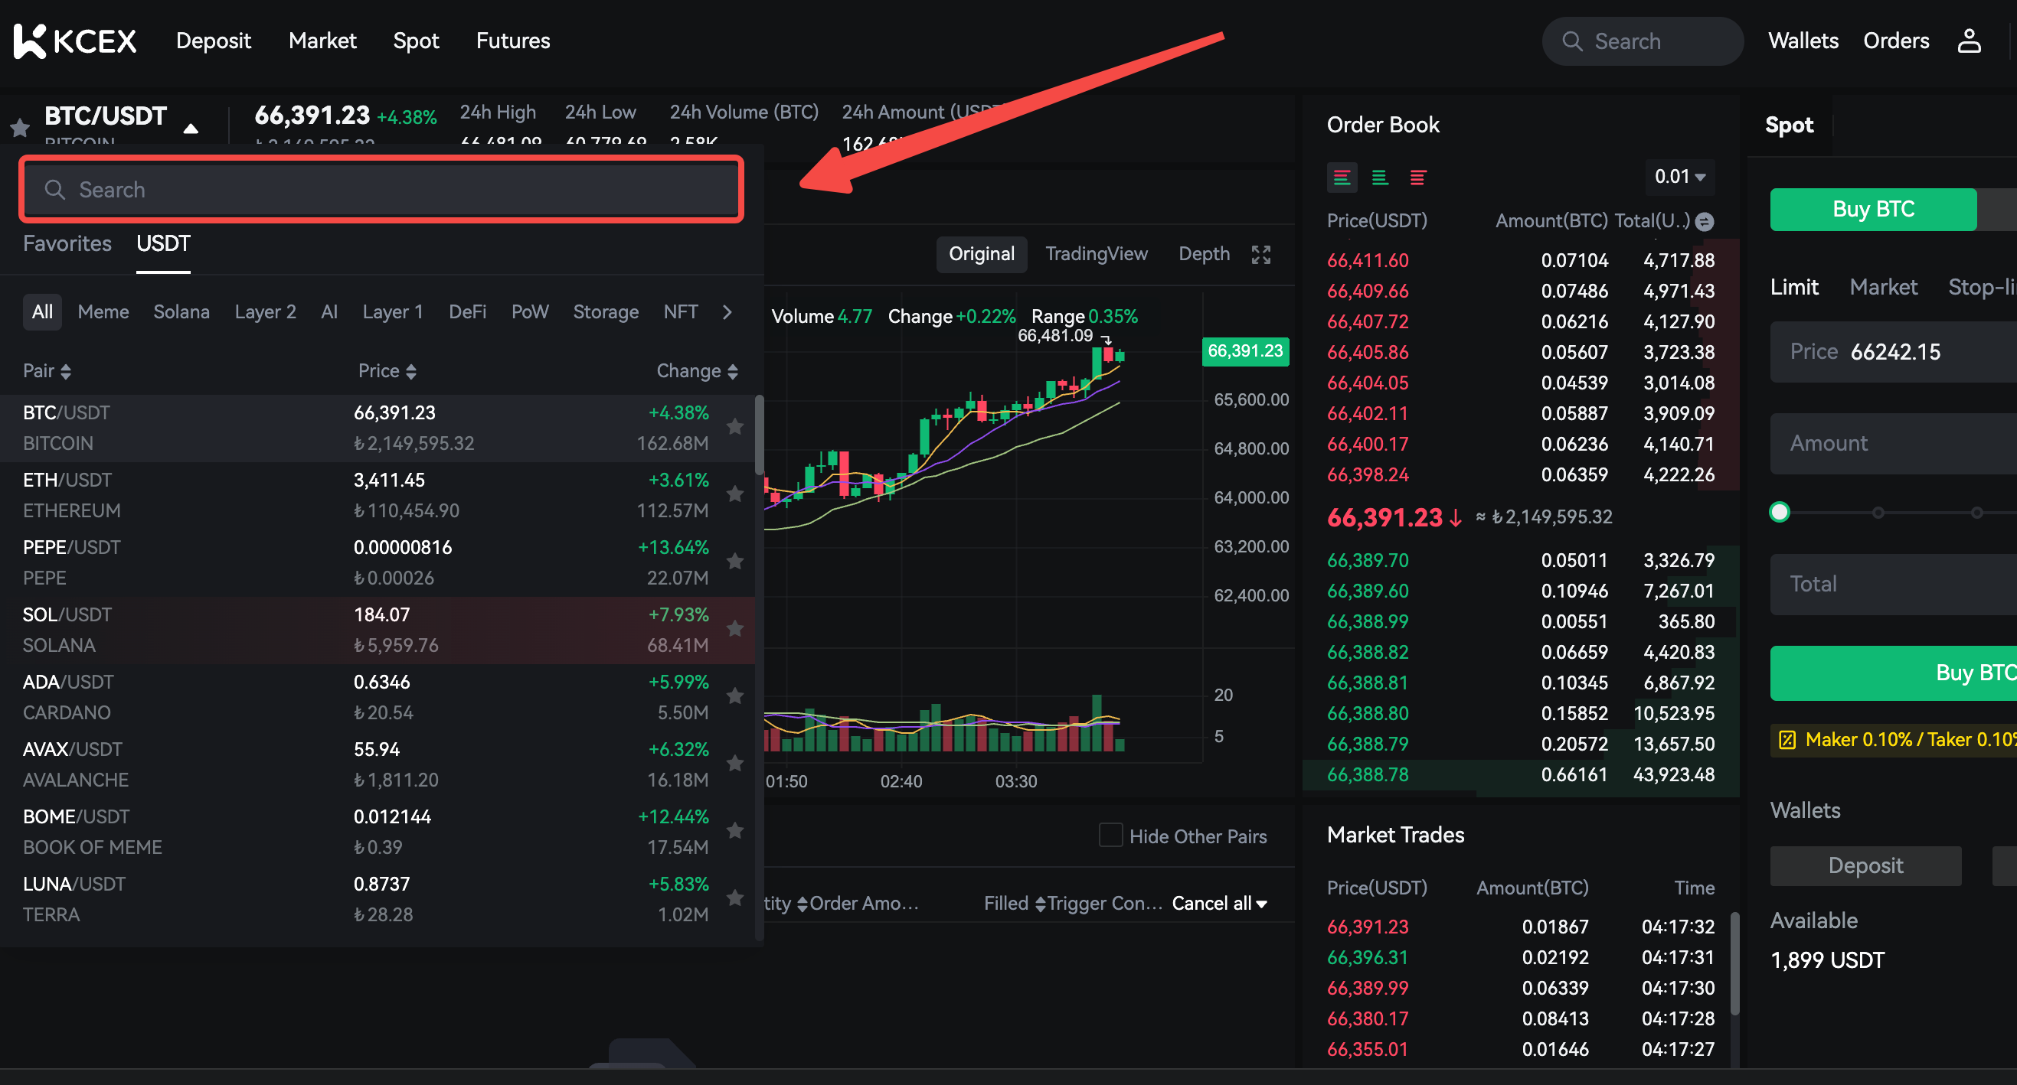Select bid price 66,388.78 in order book
Image resolution: width=2017 pixels, height=1085 pixels.
(x=1367, y=775)
